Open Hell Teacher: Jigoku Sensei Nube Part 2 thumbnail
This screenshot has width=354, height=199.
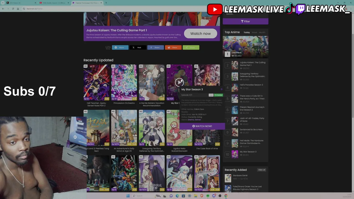(x=96, y=82)
